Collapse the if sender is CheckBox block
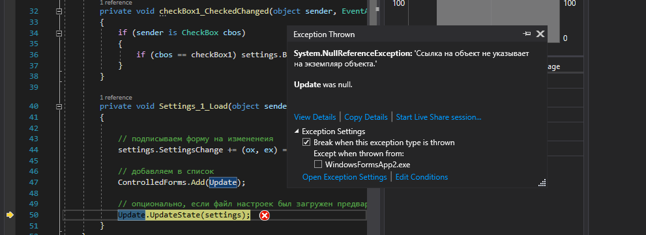Screen dimensions: 646x235 coord(59,33)
